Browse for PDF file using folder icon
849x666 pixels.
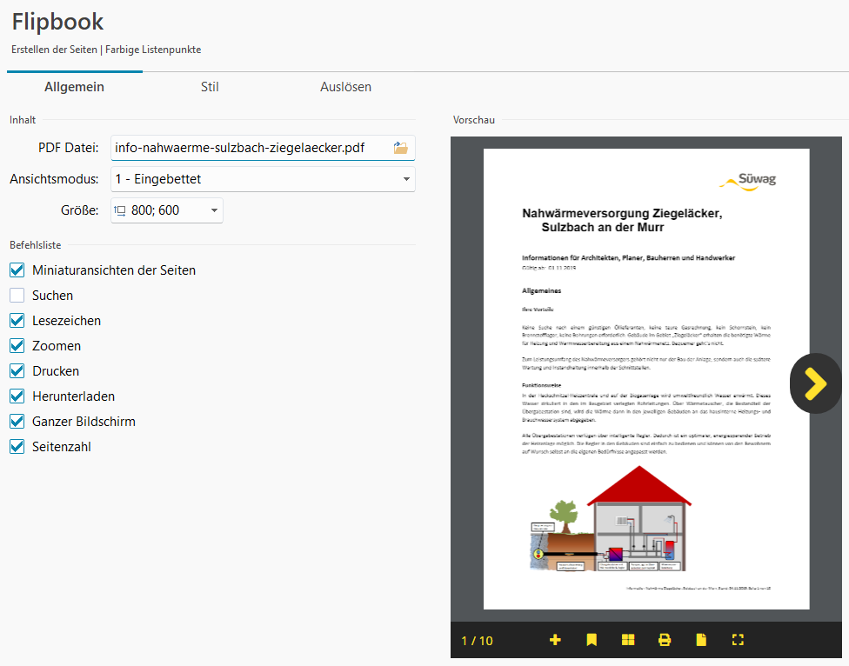[x=400, y=148]
